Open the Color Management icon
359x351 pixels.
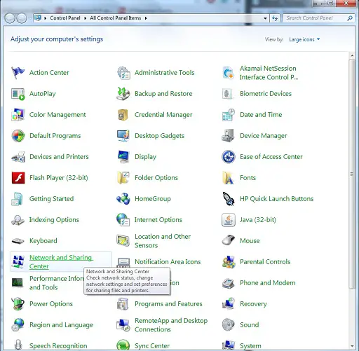pos(18,115)
